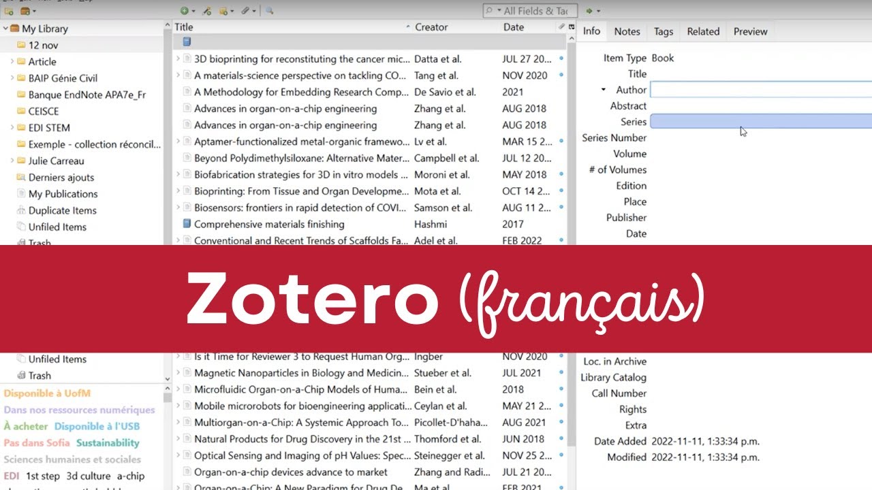Click the All Fields & Tags search box
Viewport: 872px width, 490px height.
[530, 11]
